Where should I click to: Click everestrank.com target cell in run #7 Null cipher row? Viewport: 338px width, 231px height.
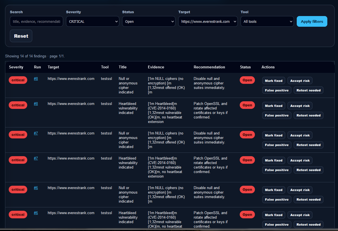(71, 133)
